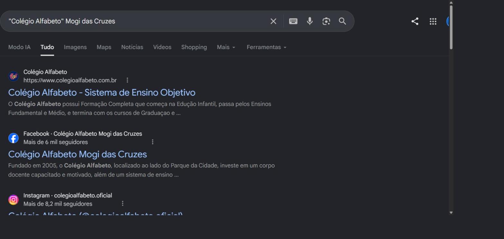Expand the Ferramentas dropdown
This screenshot has width=504, height=239.
pyautogui.click(x=266, y=47)
